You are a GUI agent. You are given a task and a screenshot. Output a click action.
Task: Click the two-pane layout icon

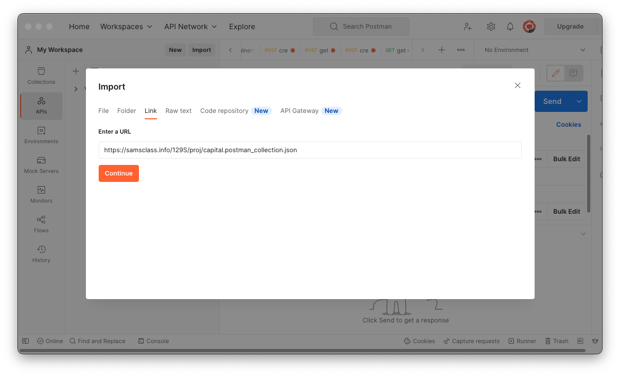(580, 341)
